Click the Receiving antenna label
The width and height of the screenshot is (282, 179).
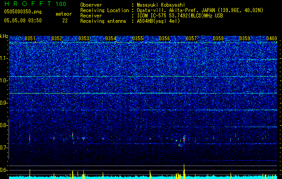tap(103, 21)
